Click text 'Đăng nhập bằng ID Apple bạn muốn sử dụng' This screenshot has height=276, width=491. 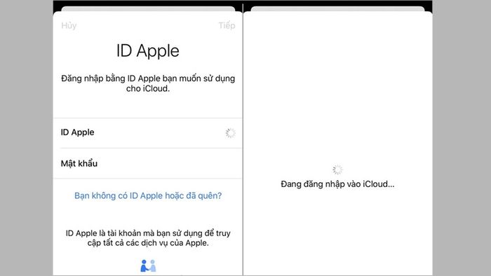click(148, 78)
